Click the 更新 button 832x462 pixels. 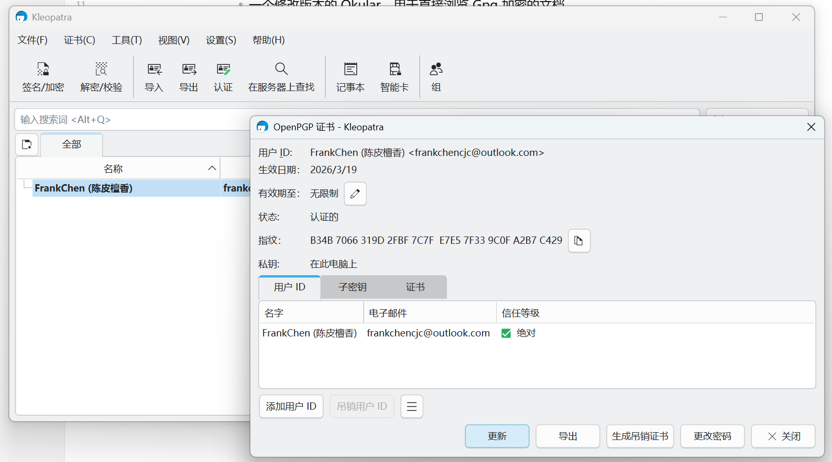(x=497, y=436)
